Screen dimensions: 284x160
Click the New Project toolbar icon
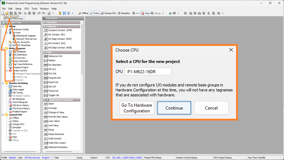click(x=2, y=13)
